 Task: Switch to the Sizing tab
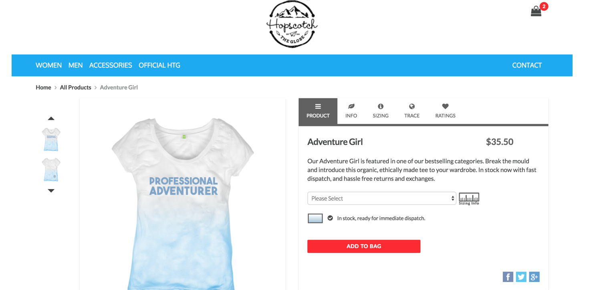381,111
